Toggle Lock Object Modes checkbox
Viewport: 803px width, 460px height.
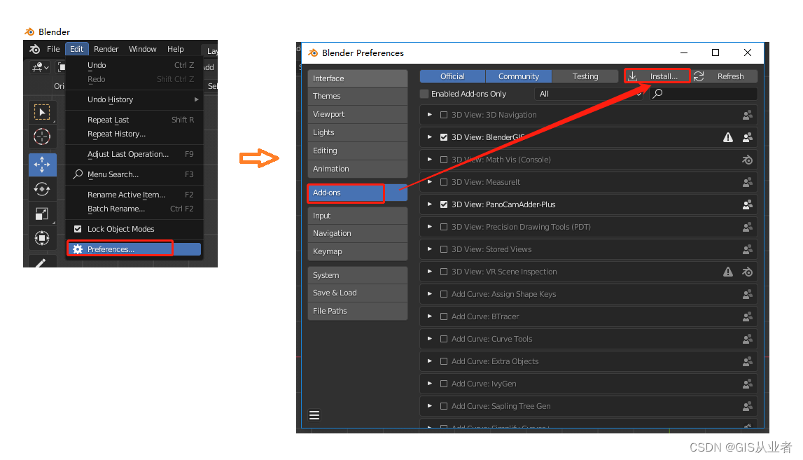[78, 229]
